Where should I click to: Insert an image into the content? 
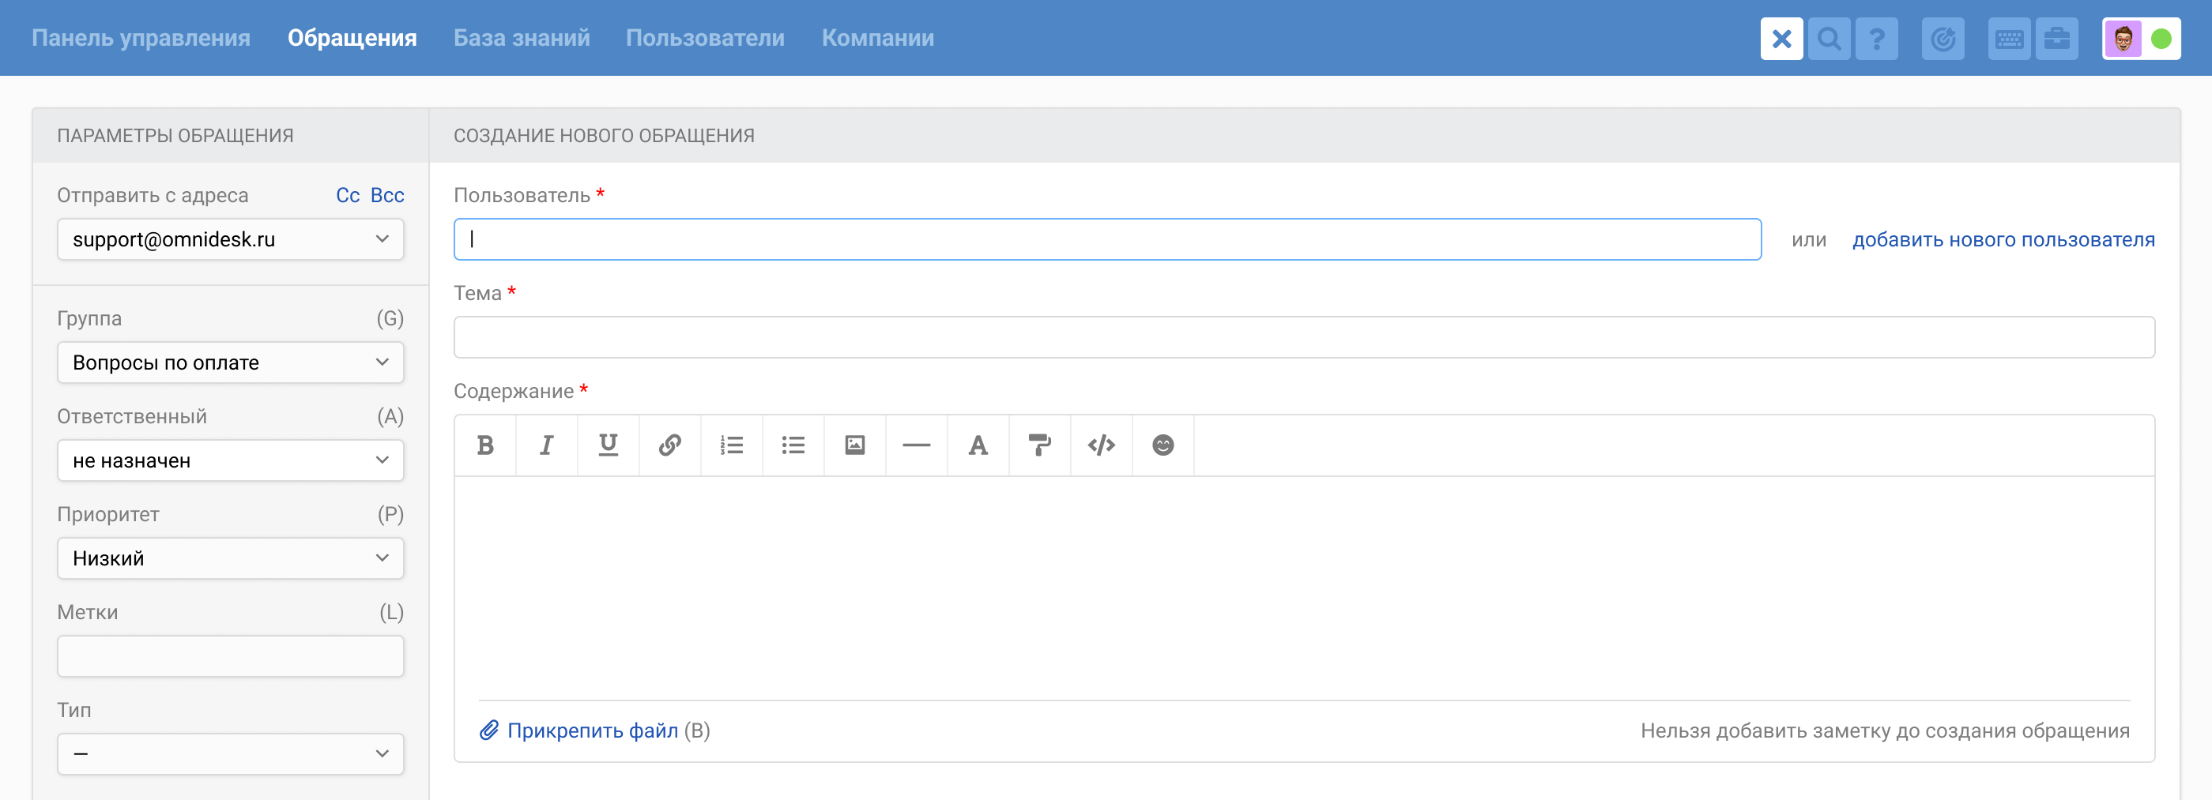coord(854,445)
